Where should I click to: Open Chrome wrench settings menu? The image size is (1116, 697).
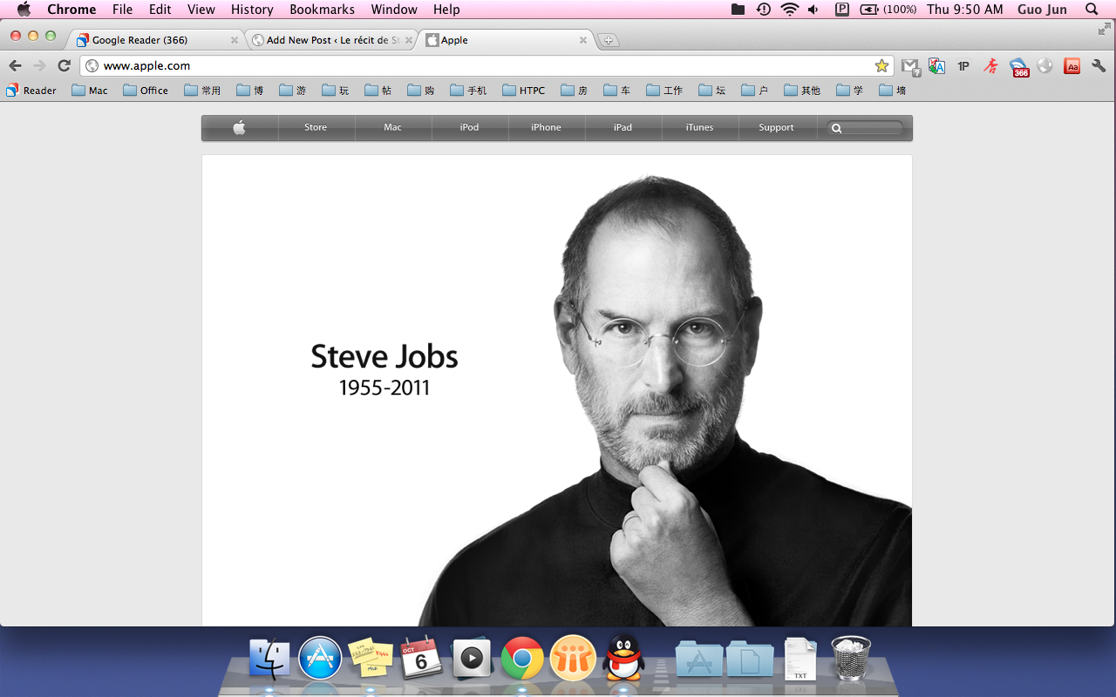(1099, 65)
